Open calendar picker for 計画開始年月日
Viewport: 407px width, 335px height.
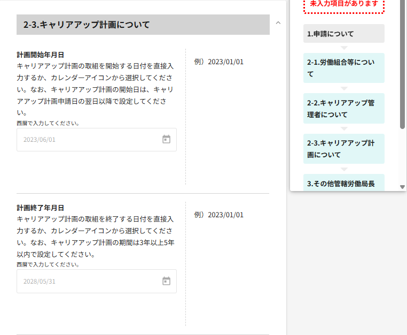(166, 140)
